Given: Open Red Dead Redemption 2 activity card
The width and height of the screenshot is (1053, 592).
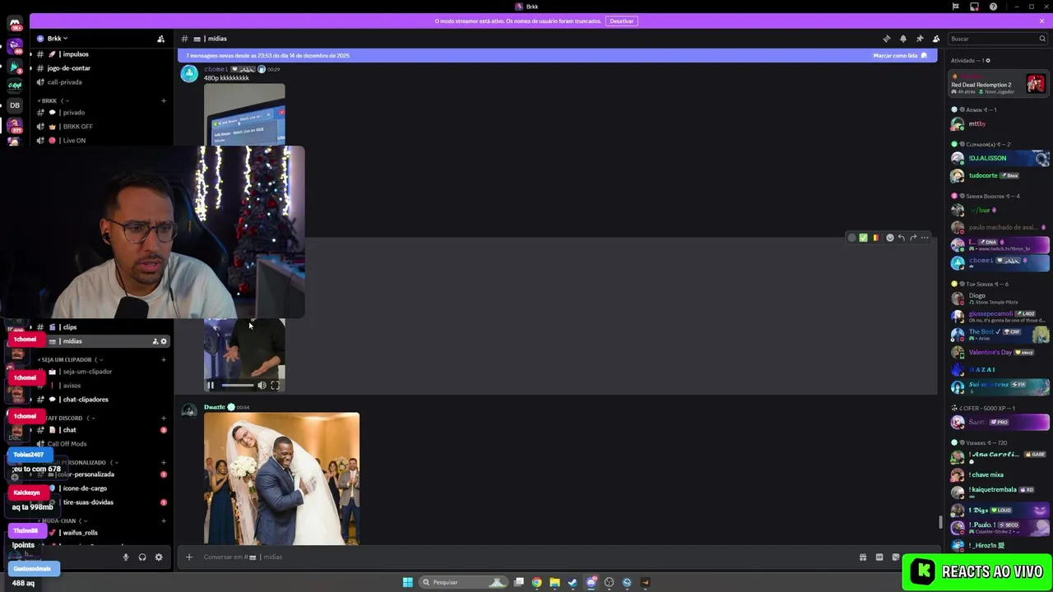Looking at the screenshot, I should pos(997,84).
